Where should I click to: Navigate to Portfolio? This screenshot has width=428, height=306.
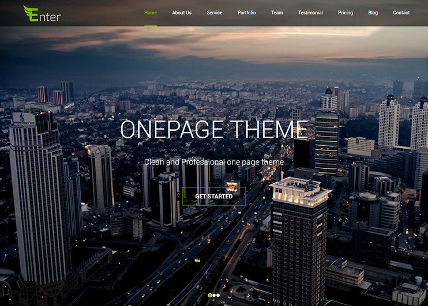pyautogui.click(x=246, y=13)
